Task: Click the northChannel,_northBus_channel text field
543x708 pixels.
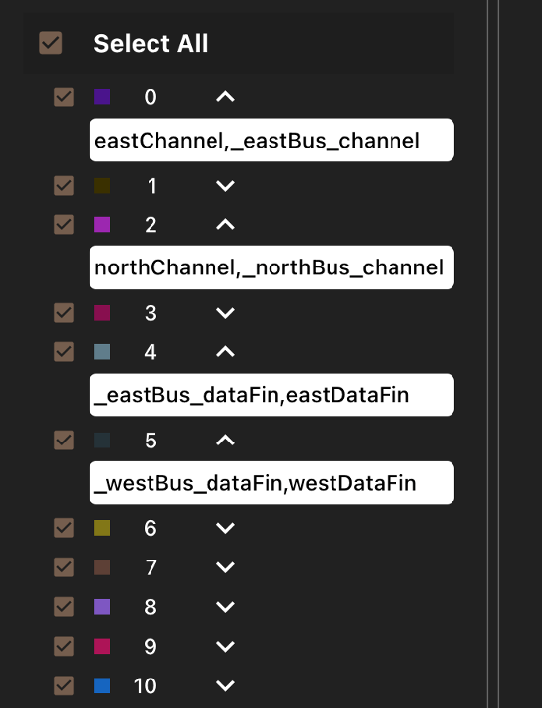Action: [271, 267]
